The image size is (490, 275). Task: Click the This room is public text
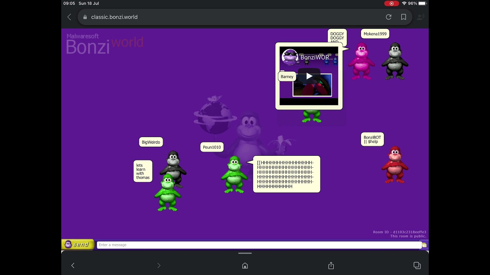coord(408,236)
